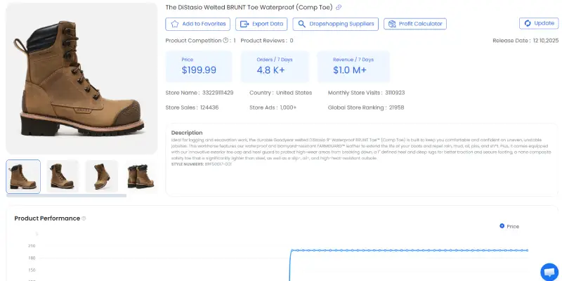Click the Store Ads 1,000+ value
Screen dimensions: 562x281
pyautogui.click(x=288, y=107)
